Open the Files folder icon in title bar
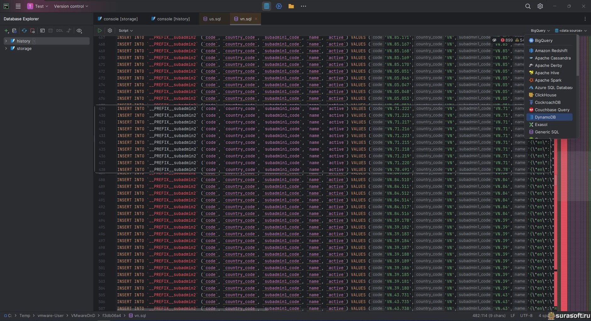The height and width of the screenshot is (321, 591). pyautogui.click(x=291, y=6)
